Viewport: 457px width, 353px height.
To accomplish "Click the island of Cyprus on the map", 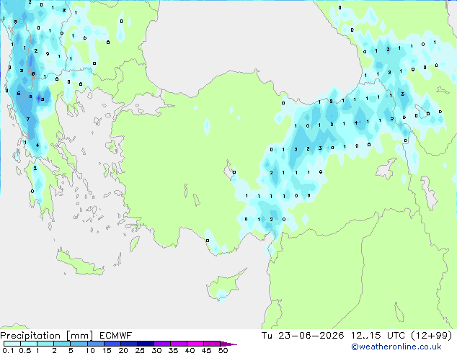I will point(225,285).
